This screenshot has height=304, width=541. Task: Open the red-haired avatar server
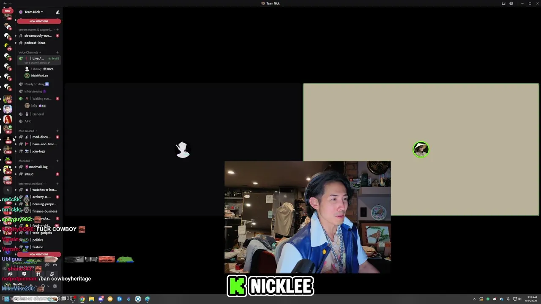8,119
